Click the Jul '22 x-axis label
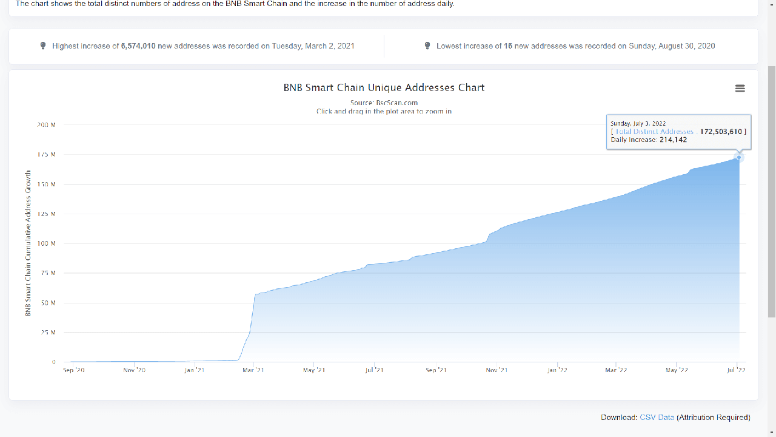 [x=736, y=370]
